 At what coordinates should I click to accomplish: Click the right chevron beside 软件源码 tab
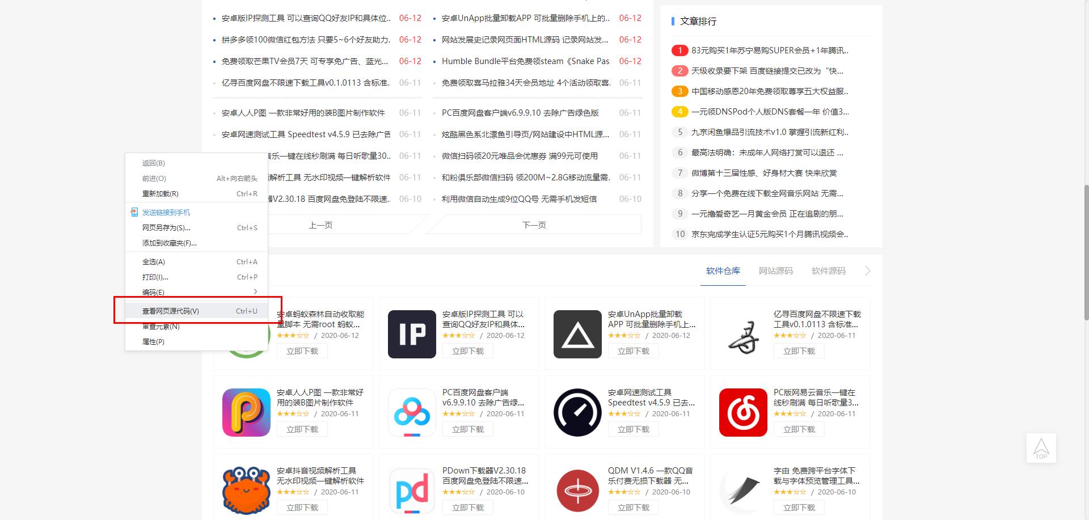point(867,270)
